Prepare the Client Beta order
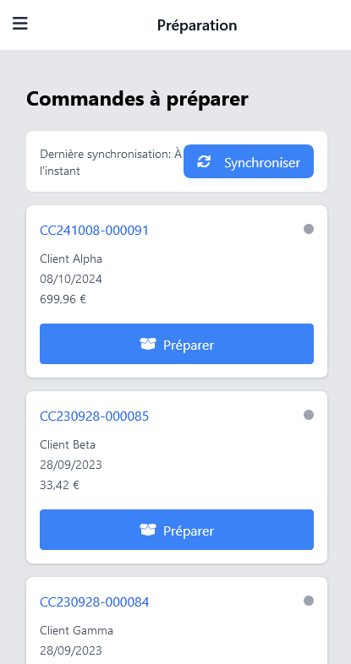The image size is (351, 664). coord(177,530)
